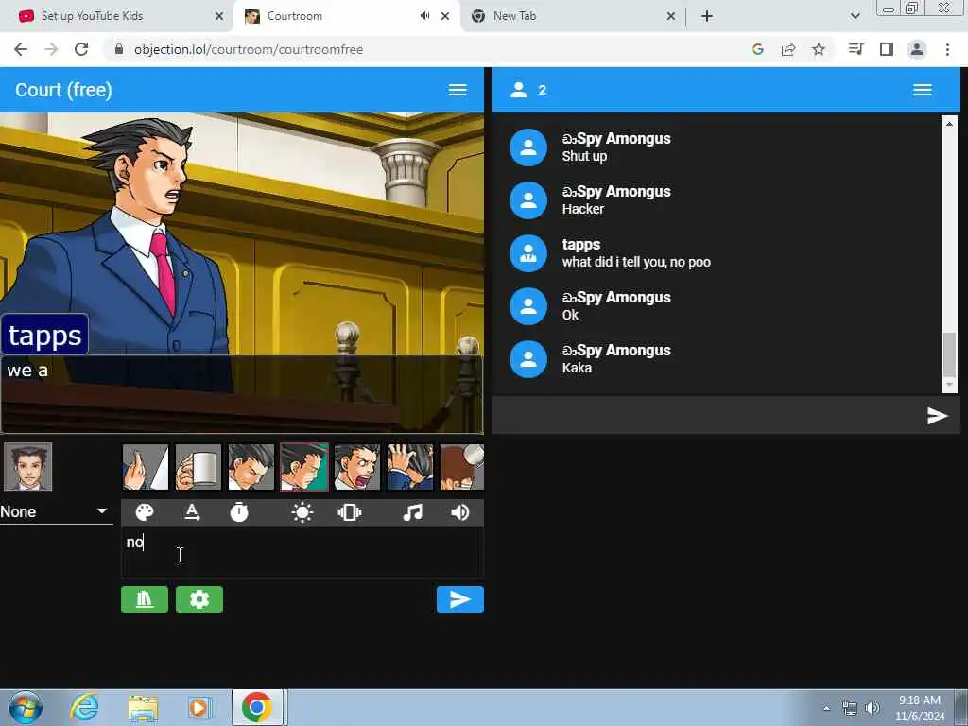The height and width of the screenshot is (726, 968).
Task: Focus the dialogue text box containing 'no'
Action: [302, 553]
